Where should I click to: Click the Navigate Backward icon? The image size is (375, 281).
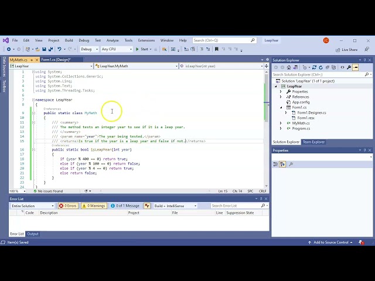(x=9, y=49)
